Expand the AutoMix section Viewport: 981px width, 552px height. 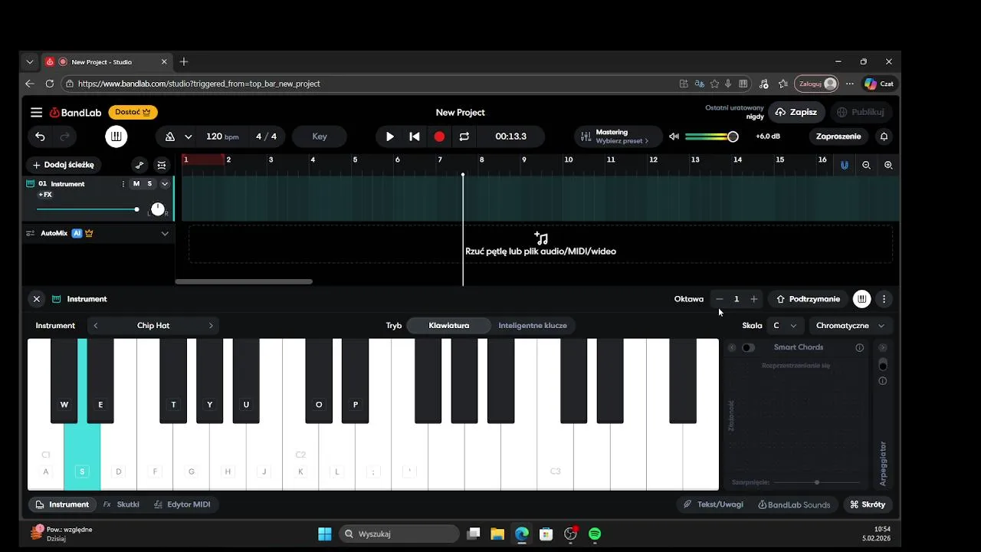164,233
